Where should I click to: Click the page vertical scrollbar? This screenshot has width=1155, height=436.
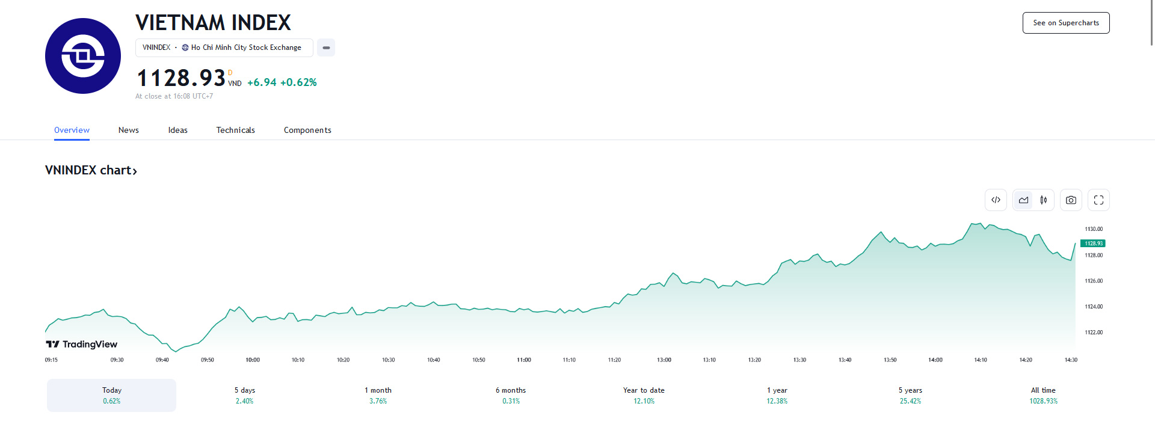pos(1151,24)
